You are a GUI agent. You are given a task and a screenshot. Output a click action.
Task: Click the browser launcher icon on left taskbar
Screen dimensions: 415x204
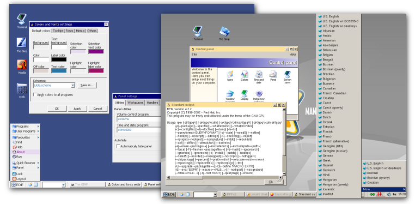click(30, 185)
